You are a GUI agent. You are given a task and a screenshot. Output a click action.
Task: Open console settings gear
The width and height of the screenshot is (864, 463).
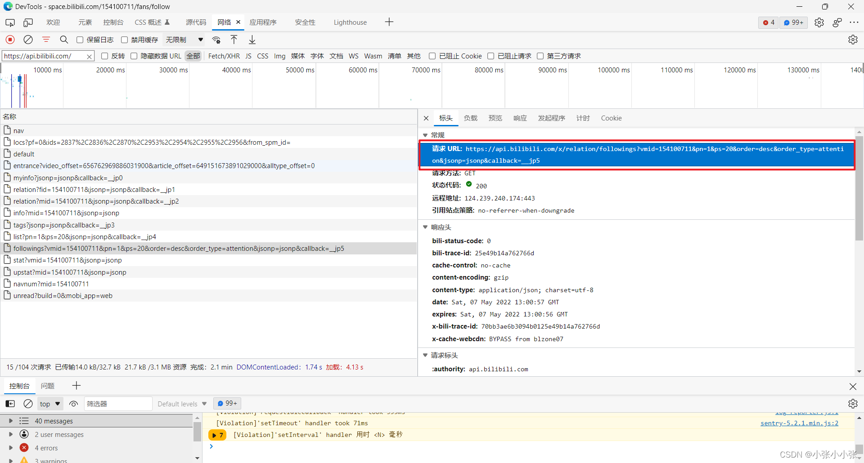tap(853, 404)
